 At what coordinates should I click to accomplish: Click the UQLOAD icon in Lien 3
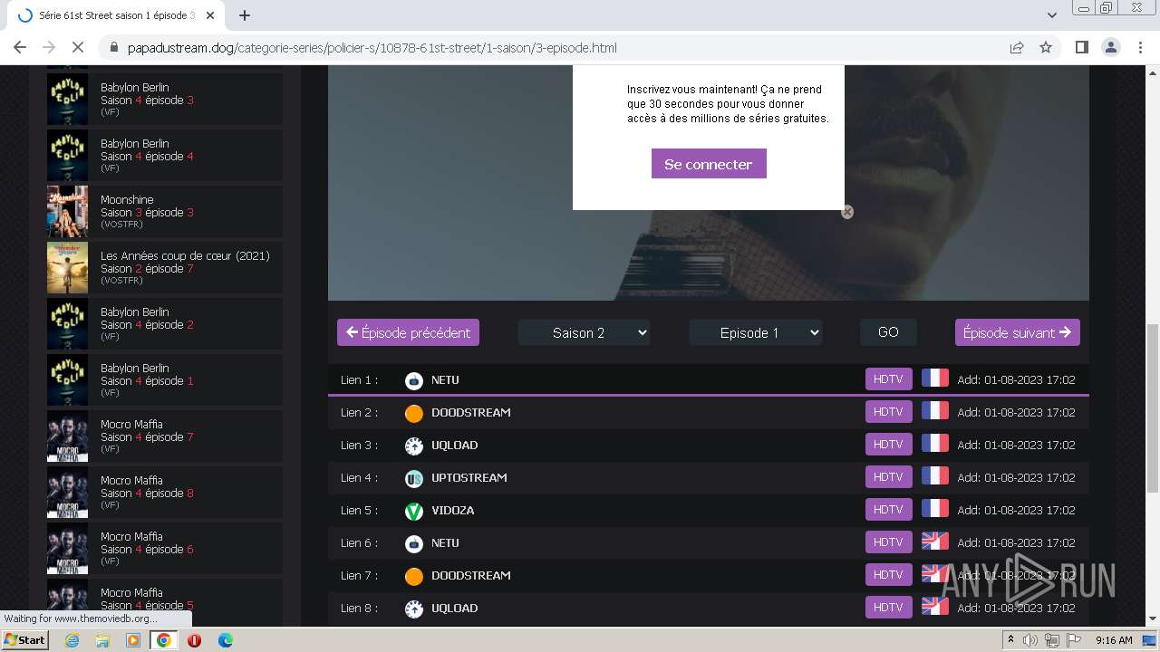(x=414, y=446)
